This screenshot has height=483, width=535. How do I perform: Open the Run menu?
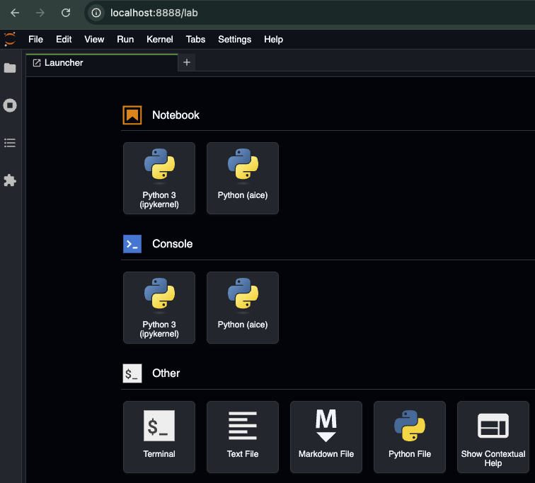125,40
